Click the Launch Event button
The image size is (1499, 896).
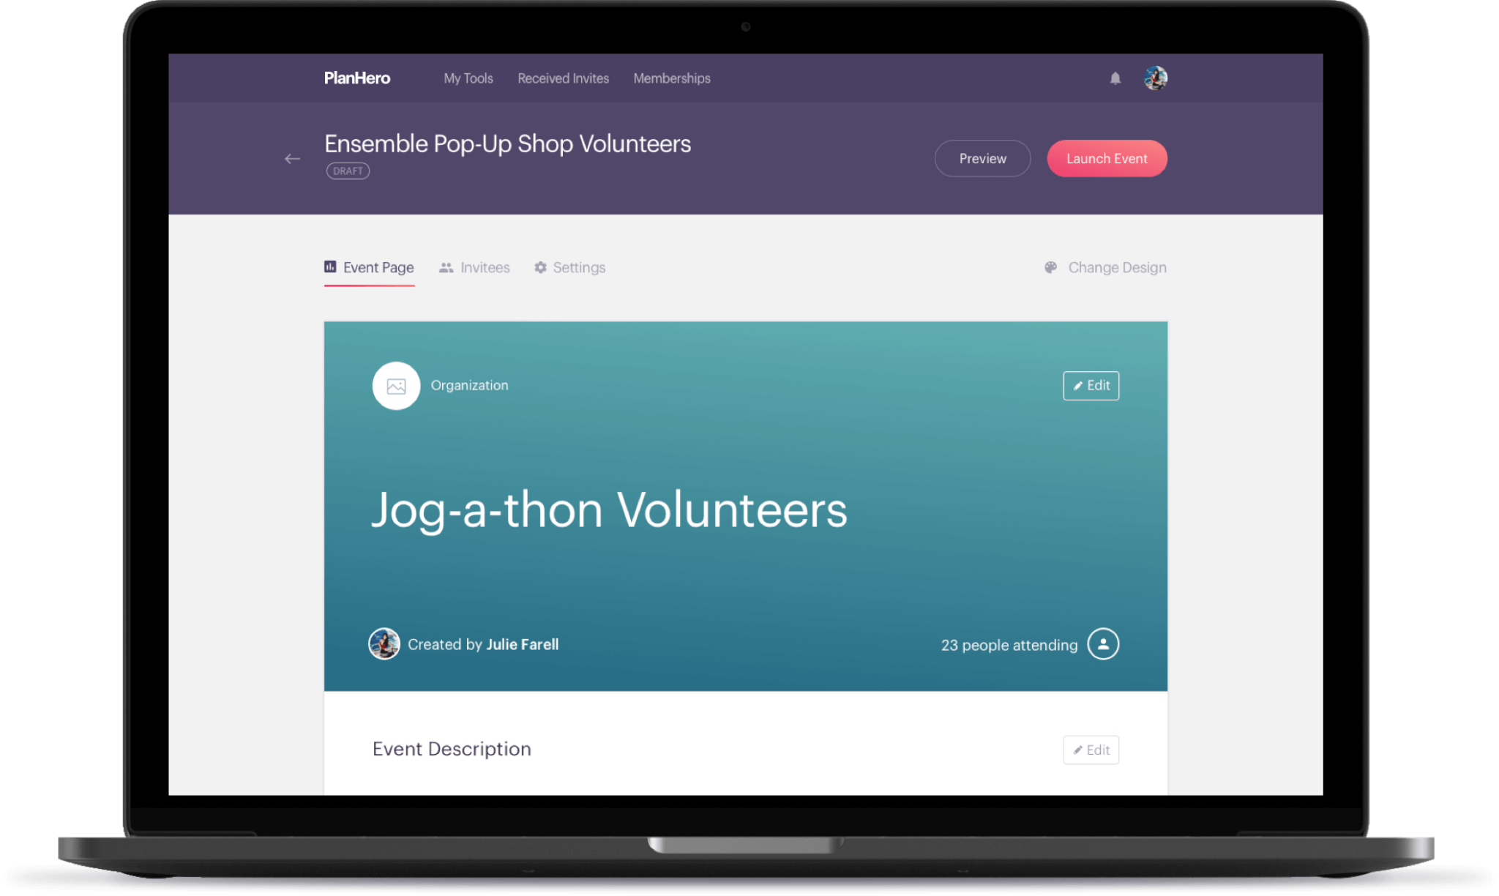(x=1107, y=158)
